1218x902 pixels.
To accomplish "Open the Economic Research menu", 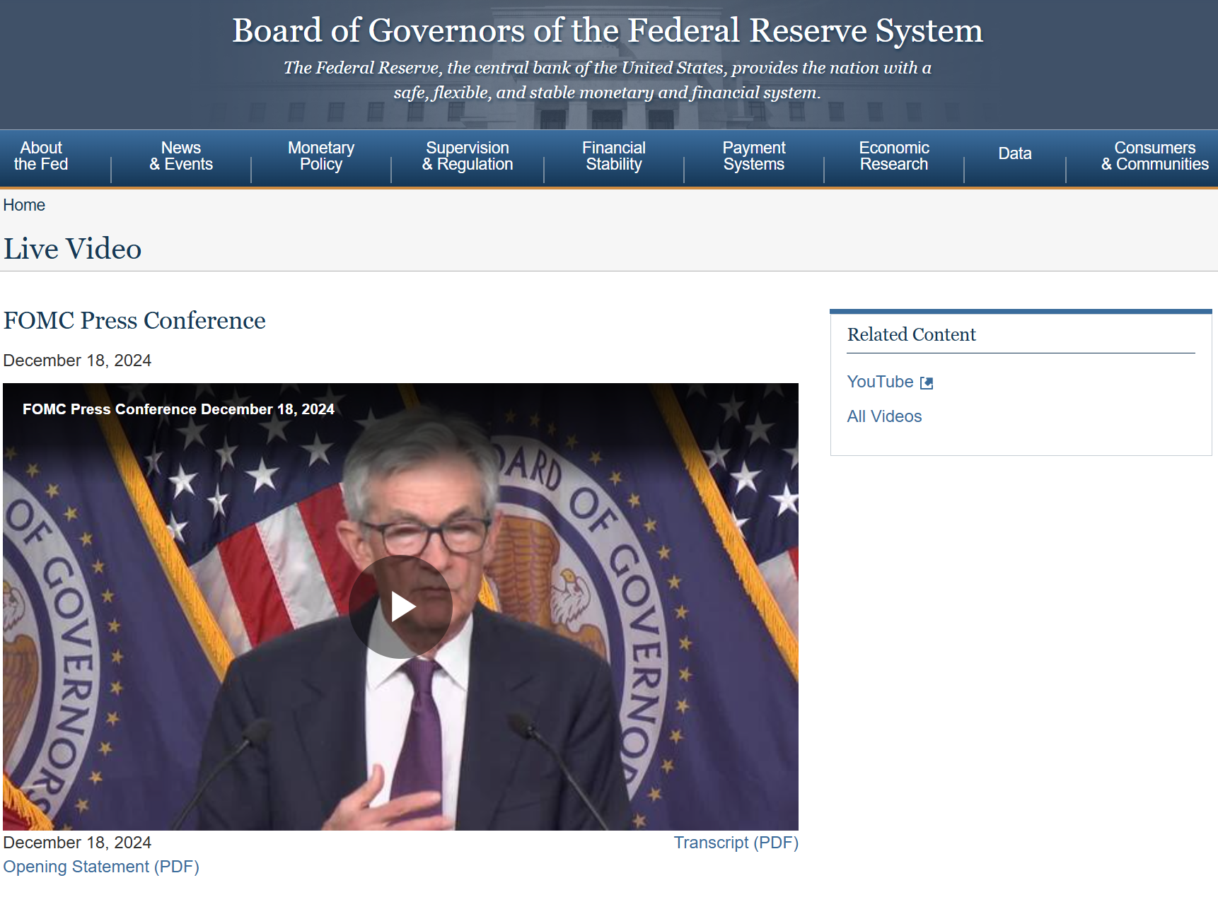I will click(x=894, y=156).
